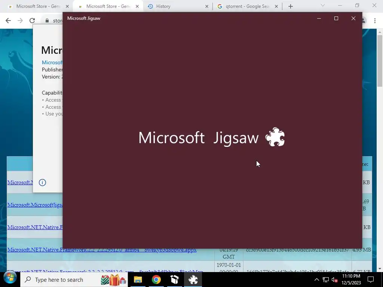Close the second Microsoft Store tab
The image size is (383, 287).
point(137,7)
